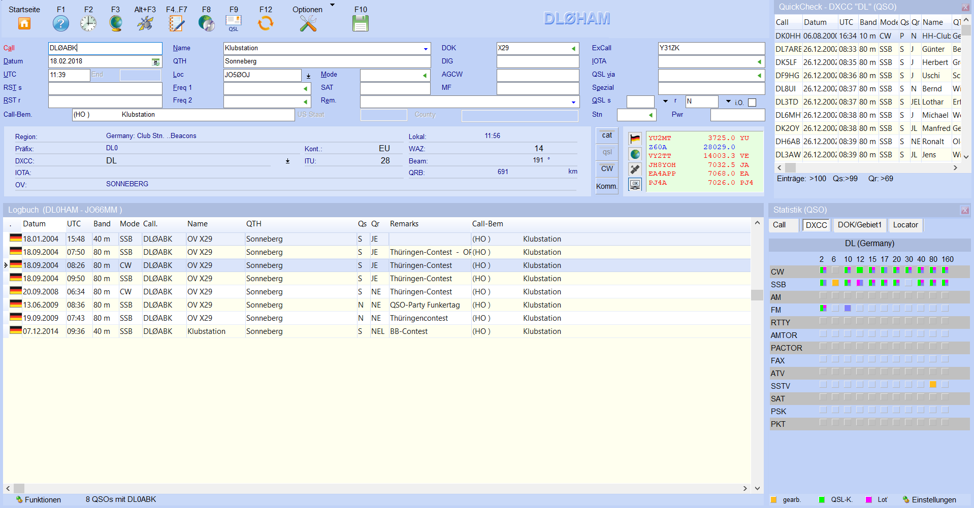The width and height of the screenshot is (974, 508).
Task: Select logbook row dated 13.06.2009
Action: click(377, 305)
